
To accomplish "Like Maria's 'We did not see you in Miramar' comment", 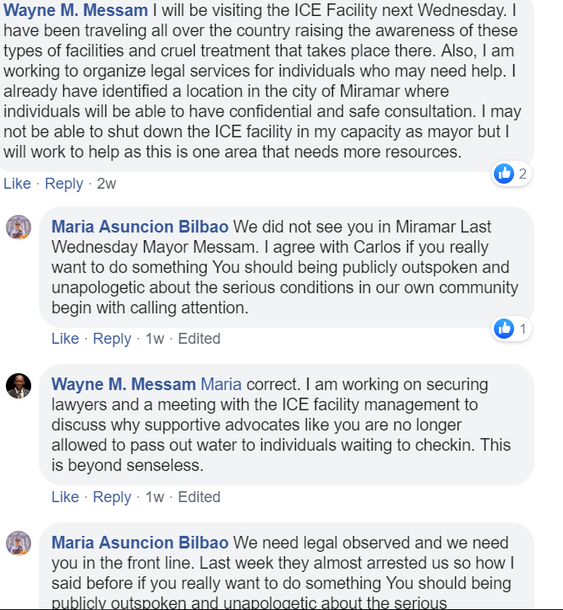I will (x=65, y=339).
